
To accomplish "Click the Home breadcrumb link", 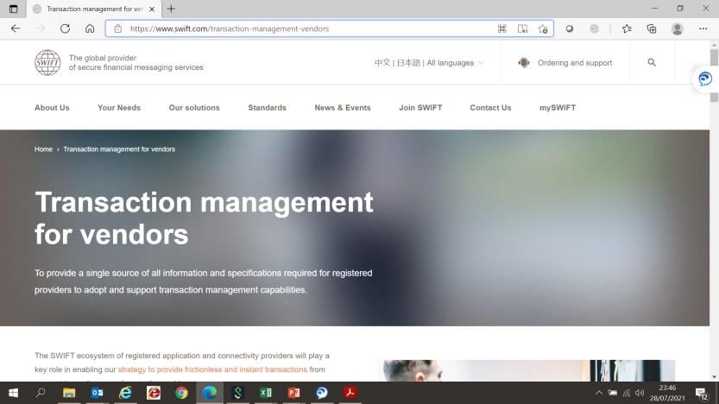I will coord(43,149).
